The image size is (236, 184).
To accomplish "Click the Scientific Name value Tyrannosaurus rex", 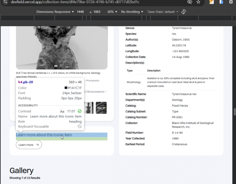I will click(x=184, y=94).
